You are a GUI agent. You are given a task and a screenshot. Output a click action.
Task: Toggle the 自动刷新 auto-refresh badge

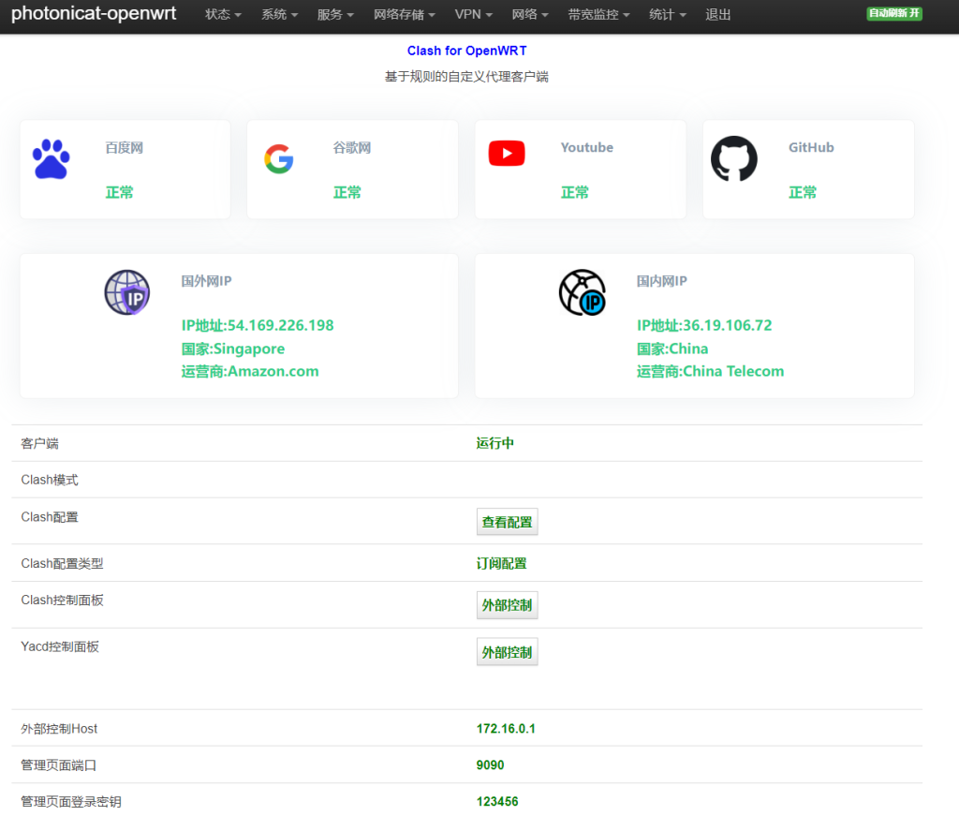(x=893, y=14)
